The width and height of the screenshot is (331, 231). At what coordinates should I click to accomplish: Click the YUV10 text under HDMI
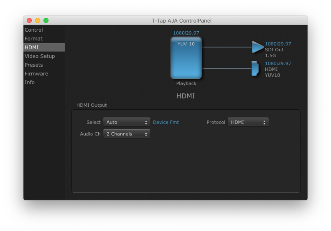click(272, 75)
